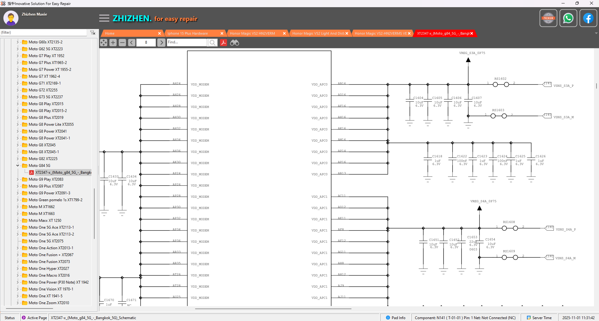Click capacitor C1604 on schematic

[x=410, y=100]
